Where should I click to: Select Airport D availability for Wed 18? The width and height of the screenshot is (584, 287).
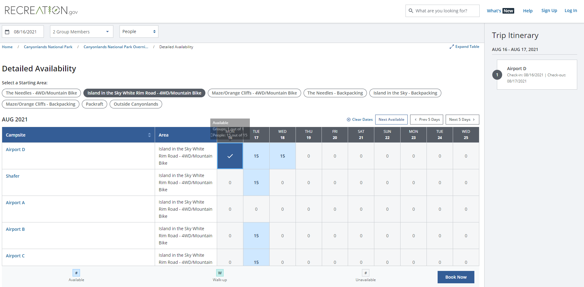(283, 156)
